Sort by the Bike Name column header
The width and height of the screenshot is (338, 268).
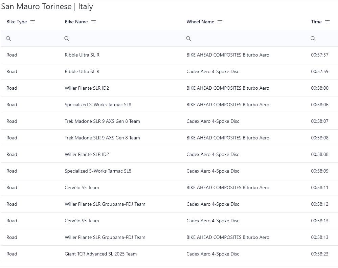76,22
